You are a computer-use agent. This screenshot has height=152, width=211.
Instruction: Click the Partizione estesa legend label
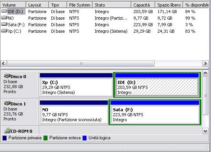pos(65,138)
